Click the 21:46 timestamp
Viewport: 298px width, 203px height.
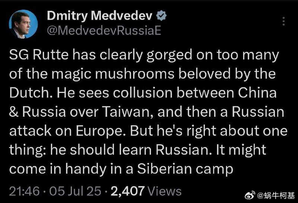(24, 191)
